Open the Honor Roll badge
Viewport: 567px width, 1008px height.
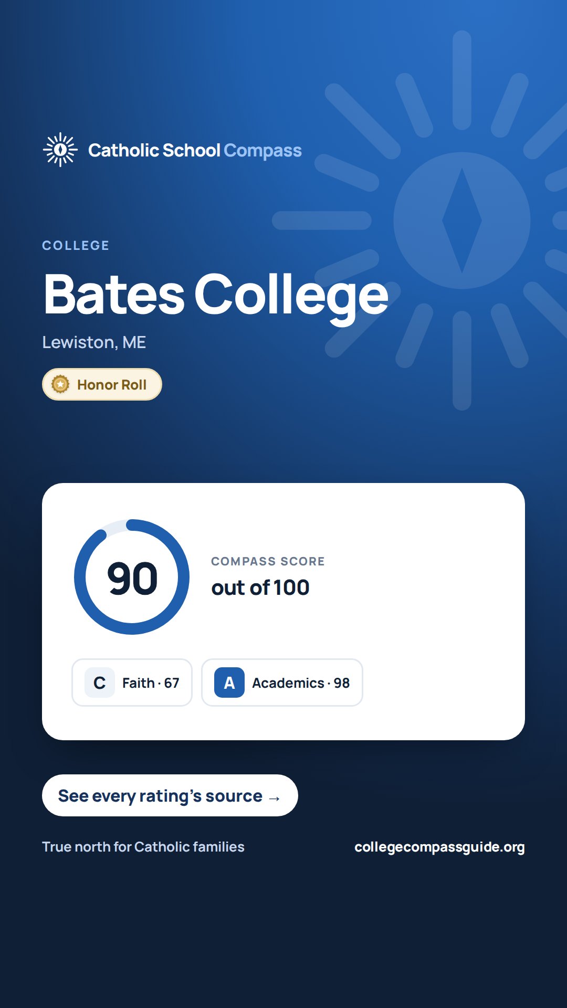click(102, 384)
